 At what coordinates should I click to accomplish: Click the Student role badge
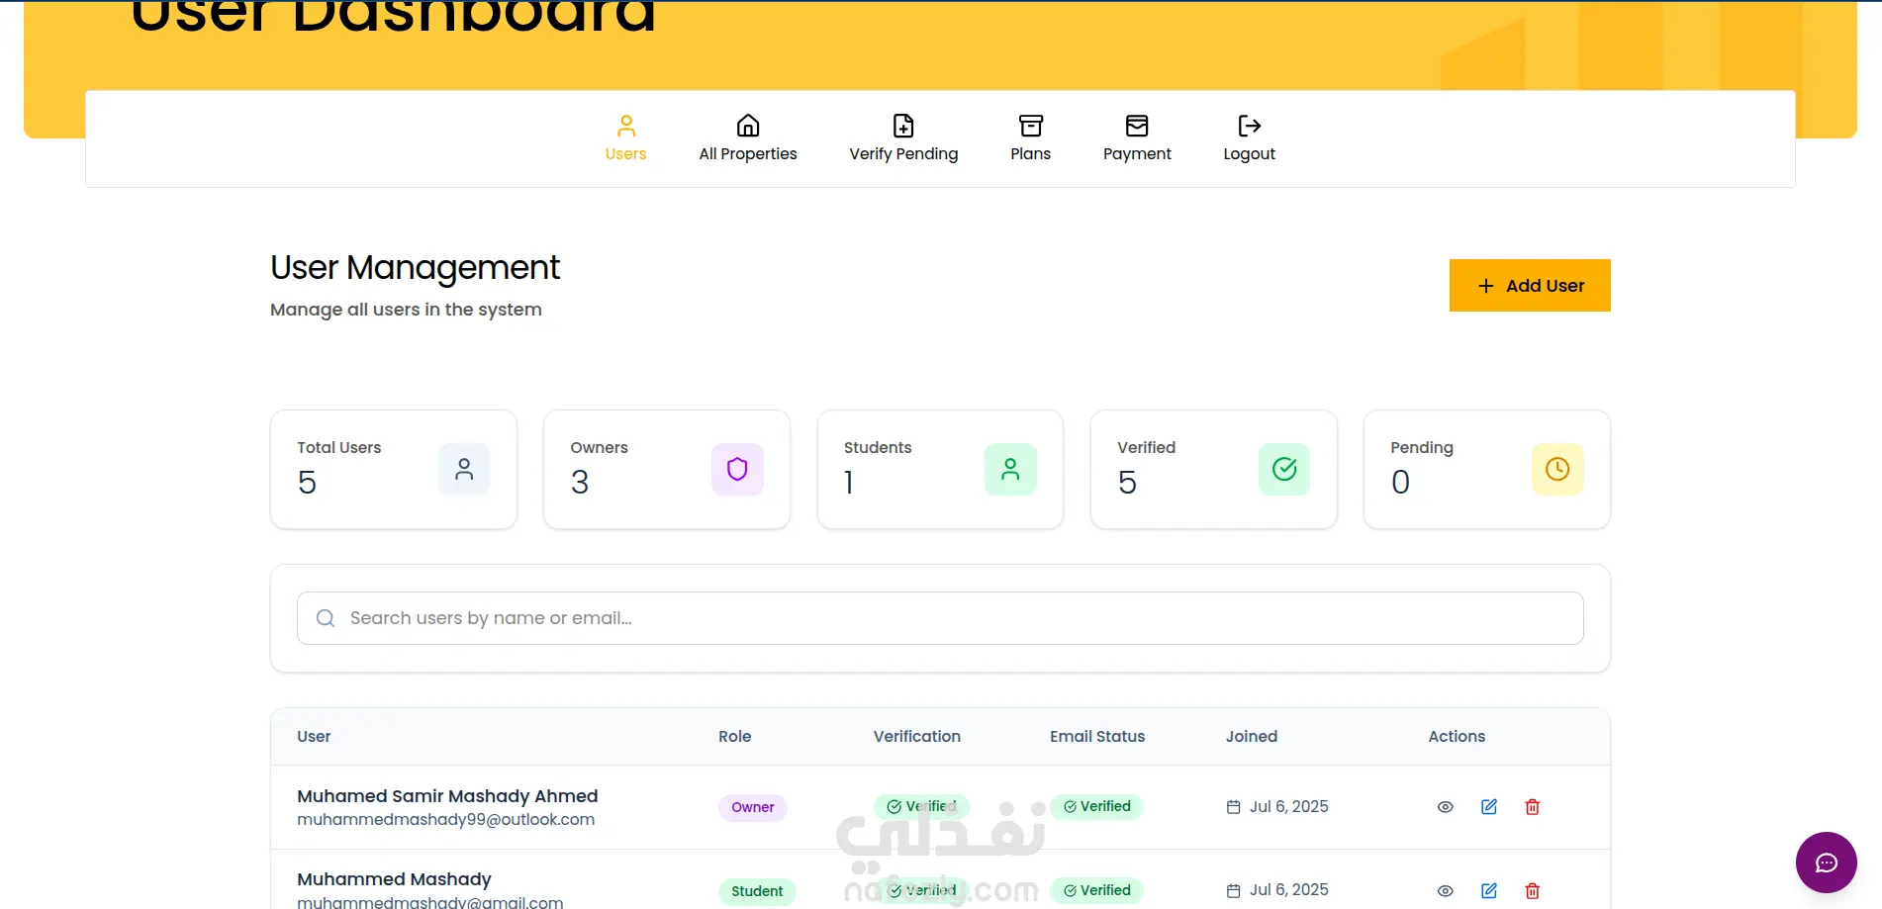757,891
